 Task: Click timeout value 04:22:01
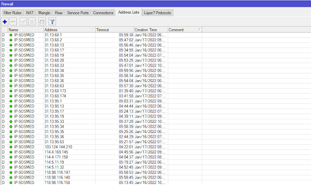[x=126, y=147]
